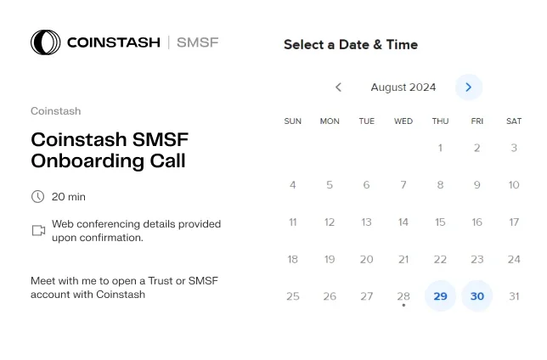Click the video camera conferencing icon
The height and width of the screenshot is (360, 547).
pyautogui.click(x=38, y=230)
